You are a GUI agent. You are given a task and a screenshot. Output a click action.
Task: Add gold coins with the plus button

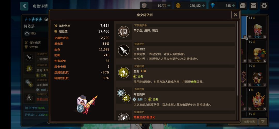(203, 6)
